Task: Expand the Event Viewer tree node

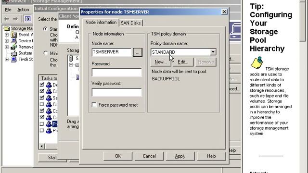Action: pos(7,35)
